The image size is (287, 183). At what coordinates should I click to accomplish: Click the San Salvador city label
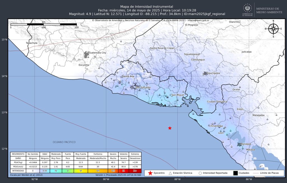[x=143, y=87]
